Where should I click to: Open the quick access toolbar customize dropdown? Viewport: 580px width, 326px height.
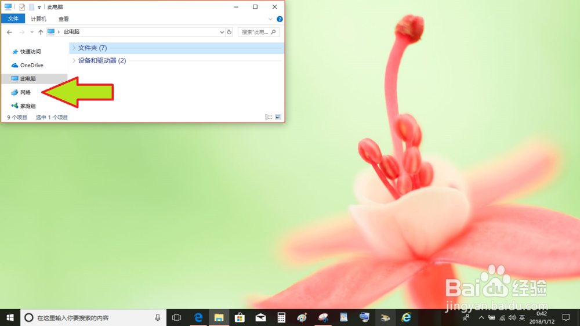pos(39,8)
